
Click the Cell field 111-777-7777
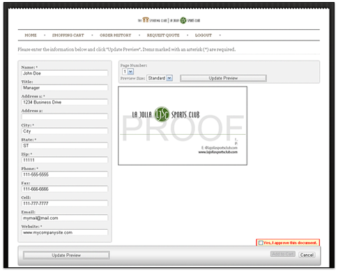pyautogui.click(x=65, y=203)
